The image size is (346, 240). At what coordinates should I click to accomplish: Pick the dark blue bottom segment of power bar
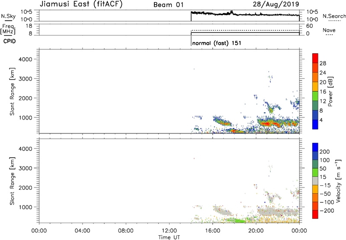(315, 124)
